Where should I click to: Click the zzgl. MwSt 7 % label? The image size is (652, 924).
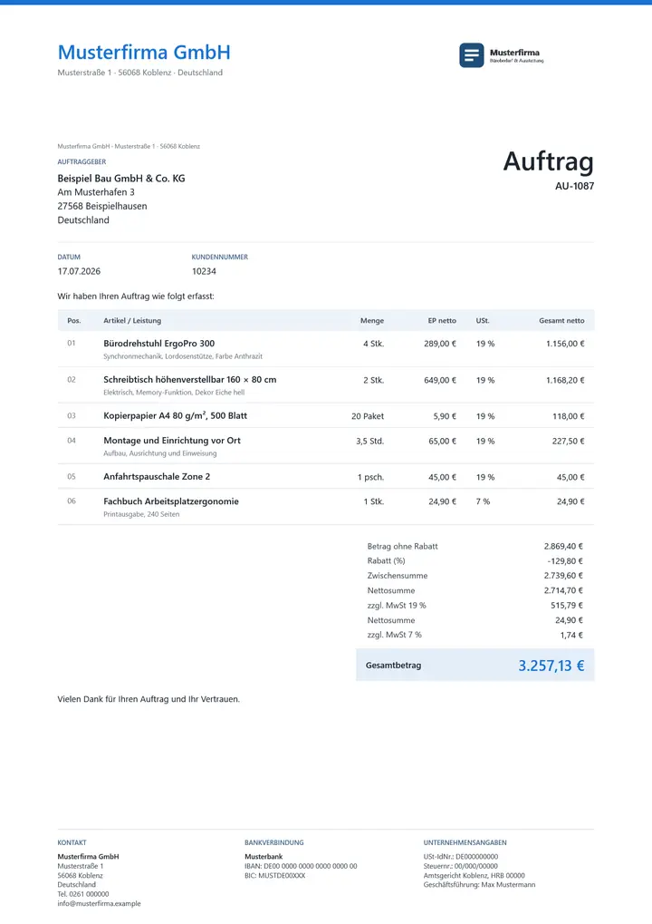tap(394, 635)
